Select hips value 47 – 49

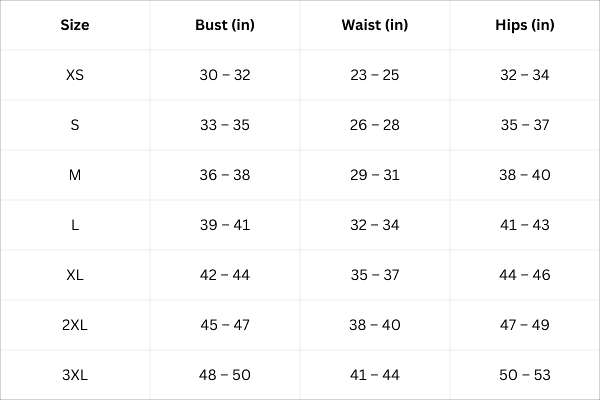(524, 325)
